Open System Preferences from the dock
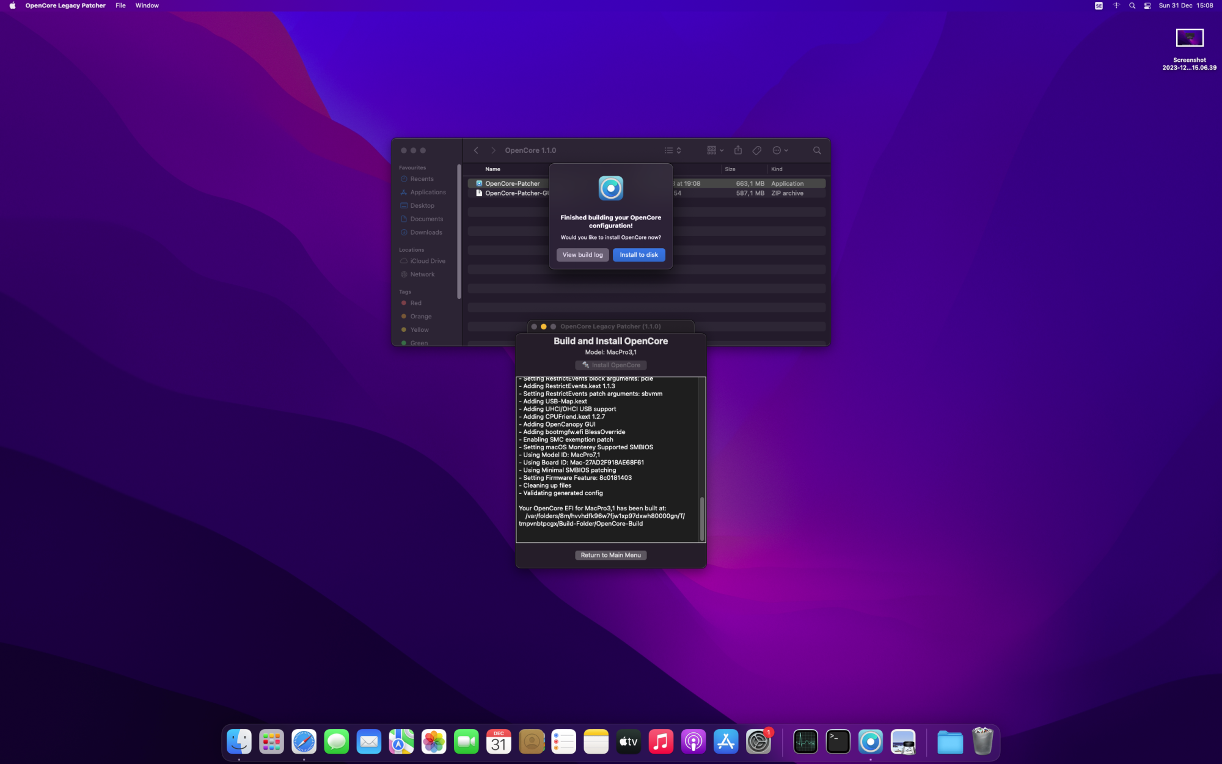This screenshot has height=764, width=1222. [x=758, y=742]
